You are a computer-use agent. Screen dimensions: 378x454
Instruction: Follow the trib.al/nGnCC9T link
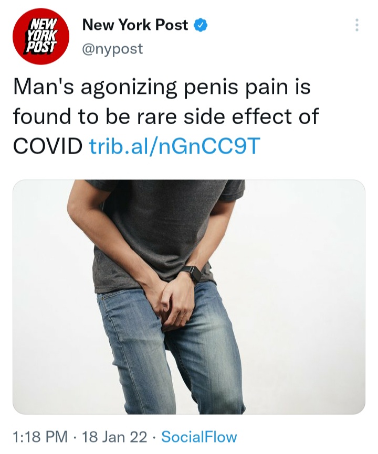point(175,146)
